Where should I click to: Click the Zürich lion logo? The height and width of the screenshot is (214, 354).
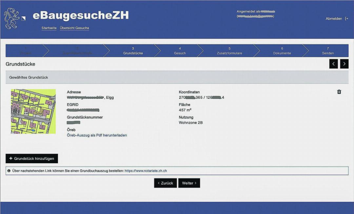pyautogui.click(x=11, y=18)
